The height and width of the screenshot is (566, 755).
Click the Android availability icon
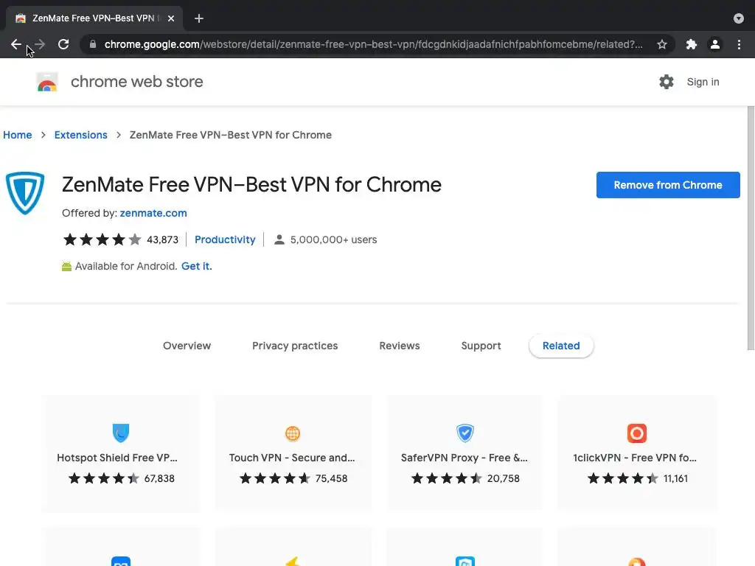66,266
